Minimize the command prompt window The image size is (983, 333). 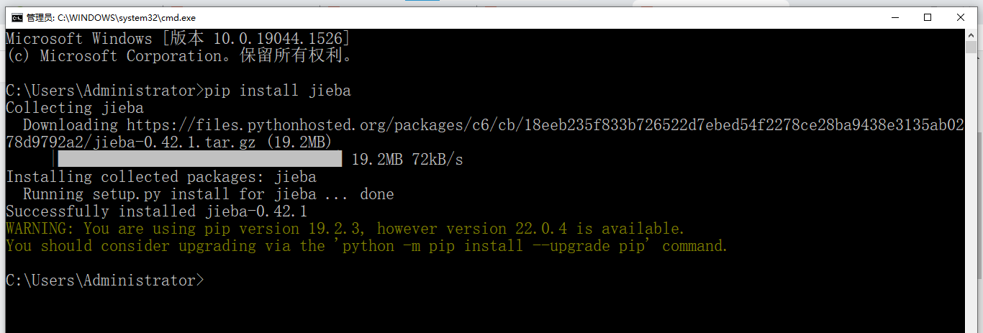point(895,17)
